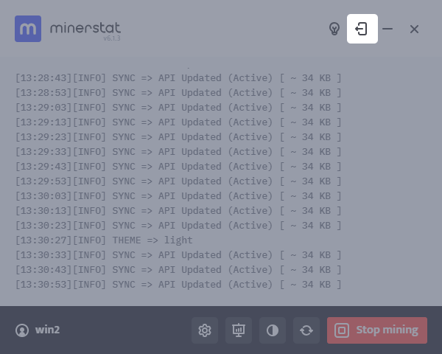The width and height of the screenshot is (442, 354).
Task: Click the win2 worker name
Action: (x=47, y=330)
